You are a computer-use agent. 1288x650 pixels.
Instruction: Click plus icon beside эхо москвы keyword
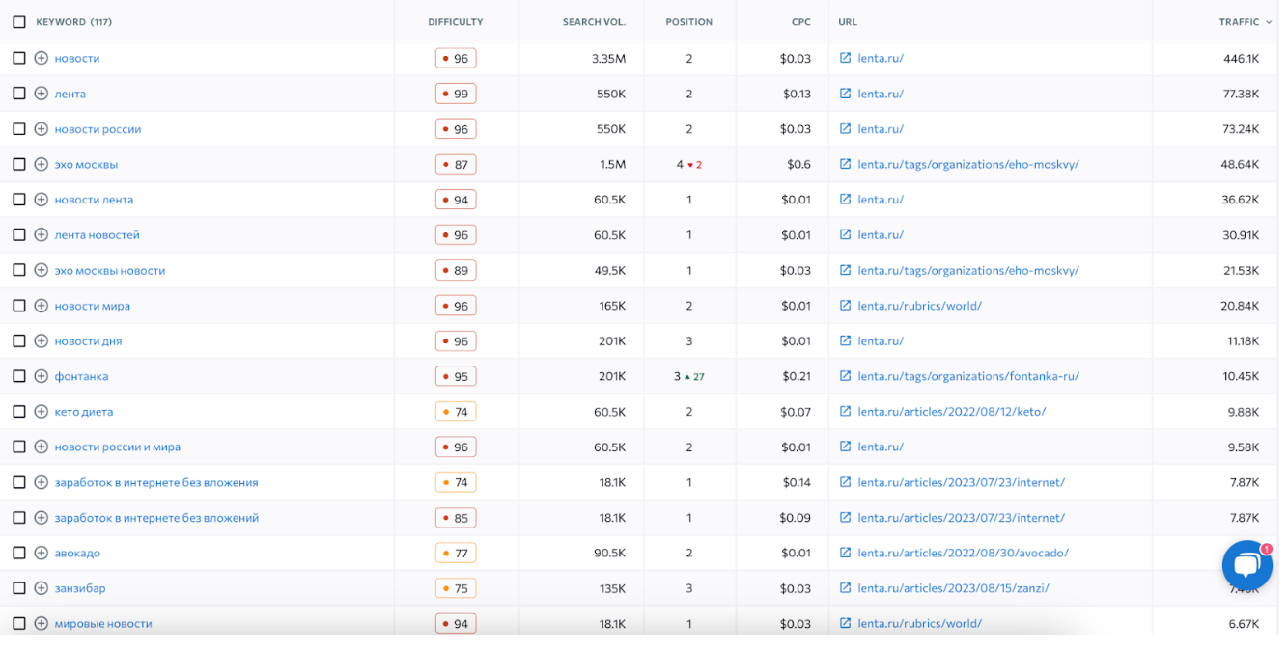(41, 165)
